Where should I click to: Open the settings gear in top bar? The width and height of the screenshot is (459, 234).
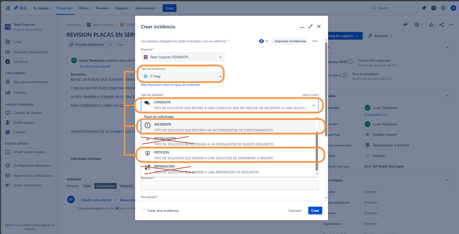point(443,8)
